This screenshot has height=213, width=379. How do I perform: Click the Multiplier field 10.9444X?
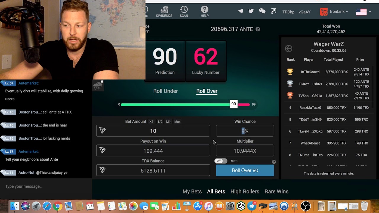245,151
